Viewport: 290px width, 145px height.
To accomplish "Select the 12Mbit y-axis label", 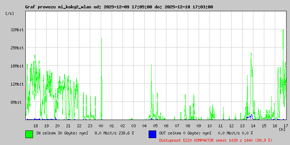I will (17, 84).
